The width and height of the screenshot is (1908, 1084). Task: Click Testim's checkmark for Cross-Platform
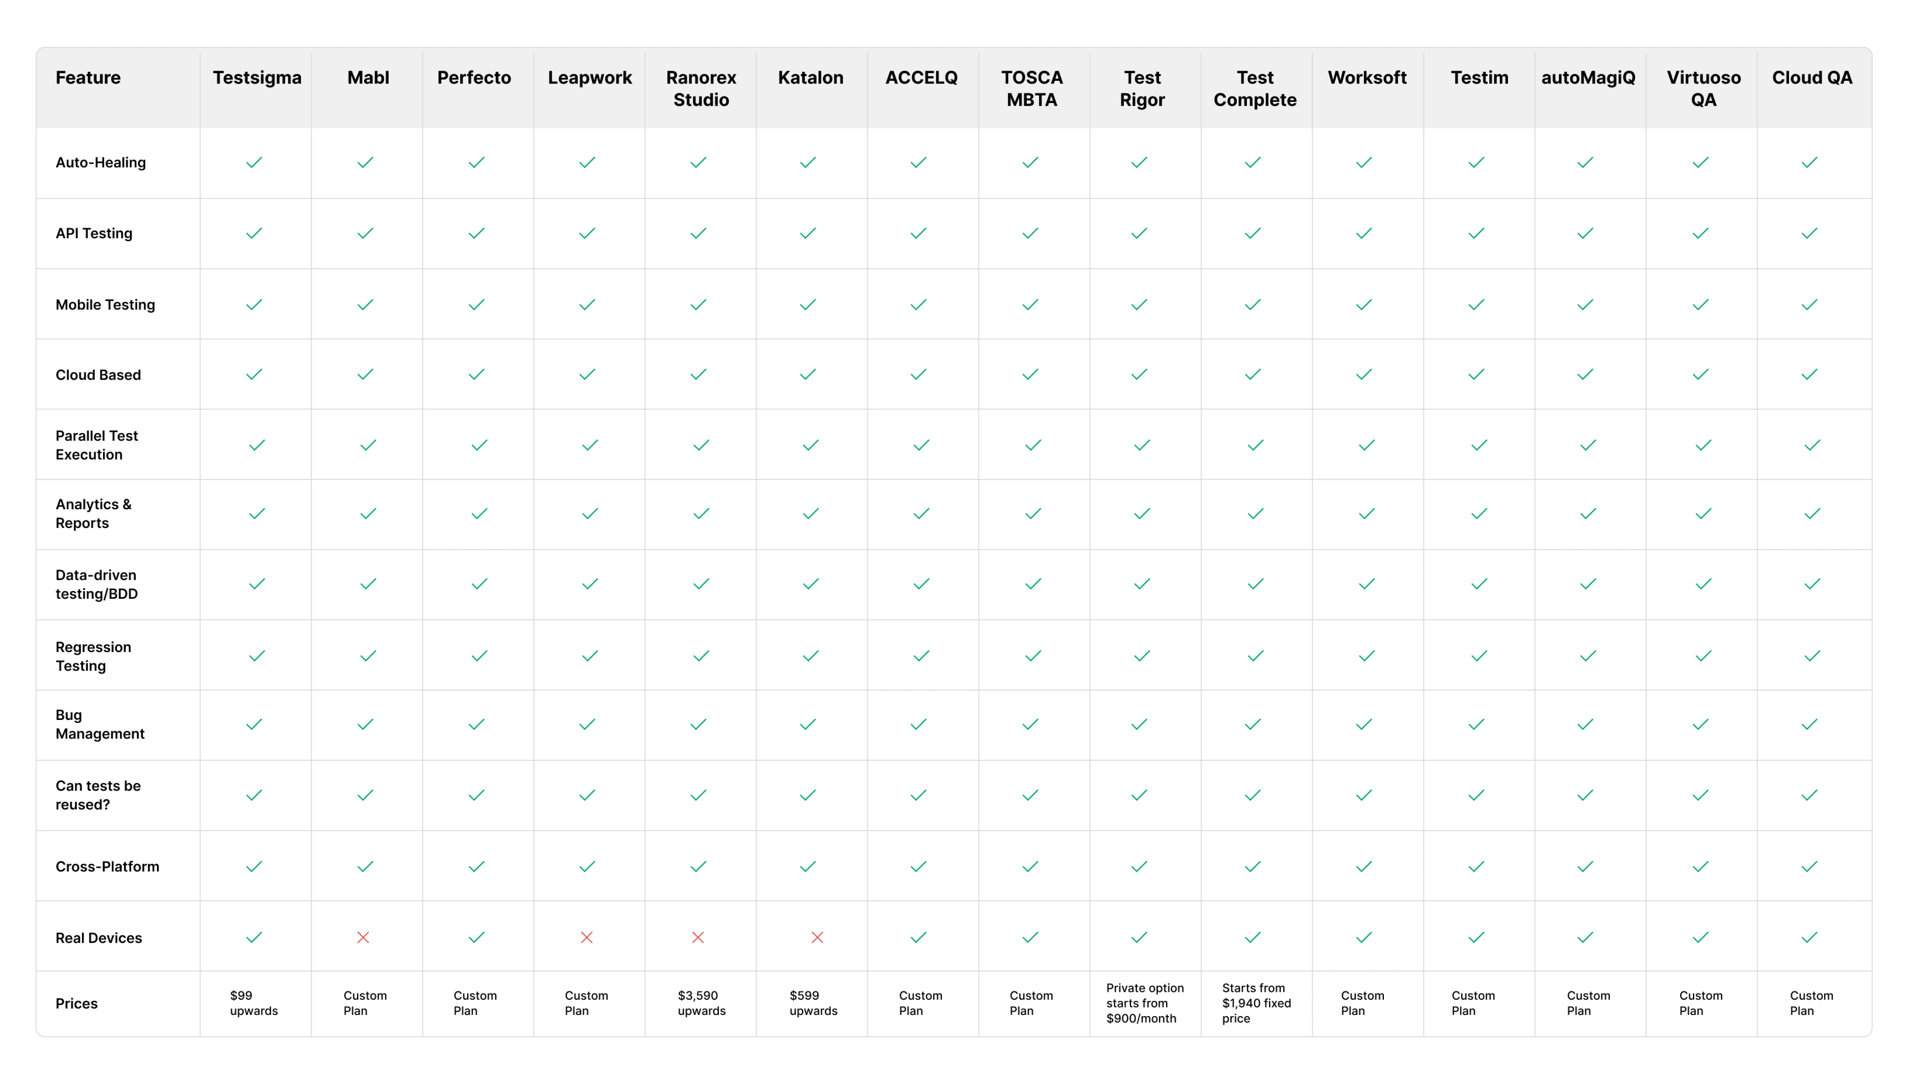point(1476,867)
